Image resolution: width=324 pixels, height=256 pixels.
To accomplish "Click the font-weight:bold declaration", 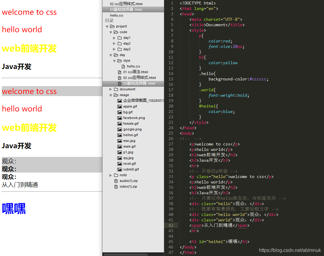I will (x=229, y=95).
